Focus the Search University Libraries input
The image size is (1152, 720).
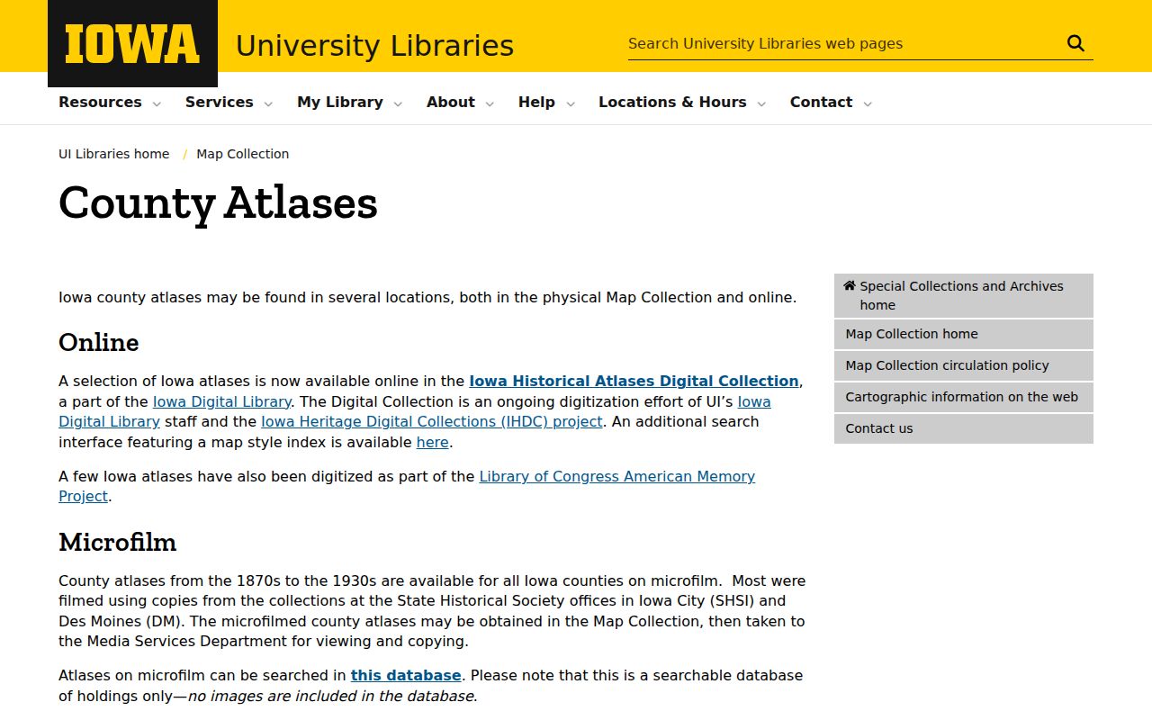click(844, 43)
